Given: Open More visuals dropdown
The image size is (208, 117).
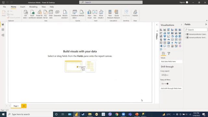Looking at the screenshot, I should (x=101, y=14).
